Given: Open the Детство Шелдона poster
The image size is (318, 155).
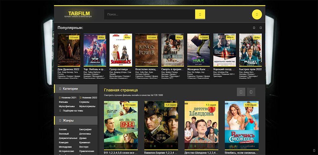Looking at the screenshot, I should tap(201, 125).
